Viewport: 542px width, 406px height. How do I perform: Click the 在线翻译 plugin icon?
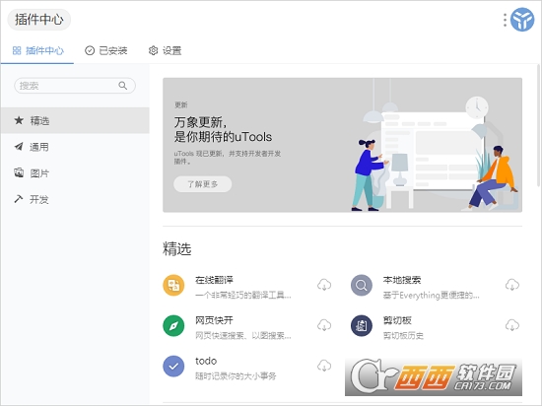pyautogui.click(x=173, y=286)
